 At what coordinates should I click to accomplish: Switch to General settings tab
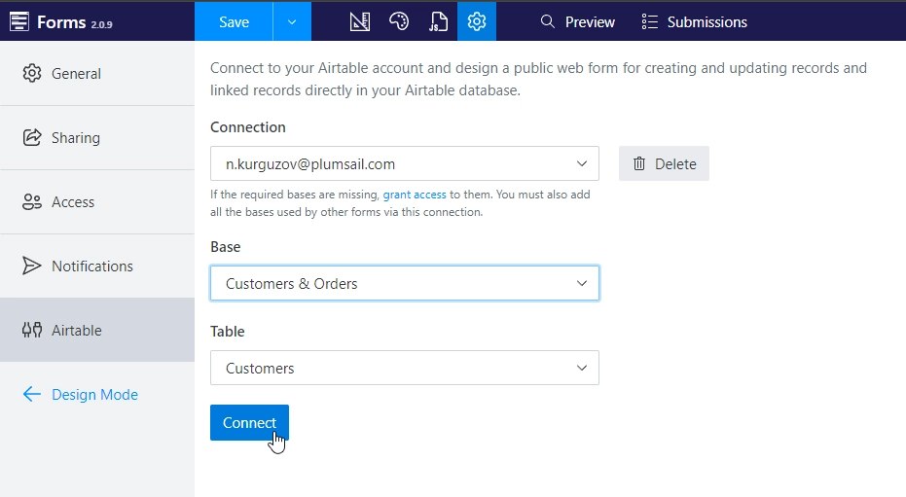pos(97,73)
